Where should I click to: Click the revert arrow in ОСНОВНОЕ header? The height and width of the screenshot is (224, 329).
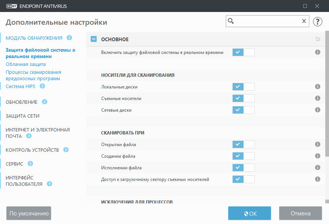317,39
